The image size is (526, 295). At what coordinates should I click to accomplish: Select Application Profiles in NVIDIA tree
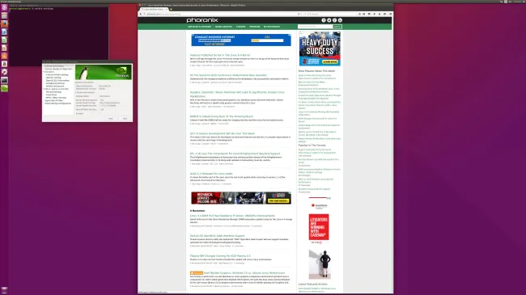(53, 100)
